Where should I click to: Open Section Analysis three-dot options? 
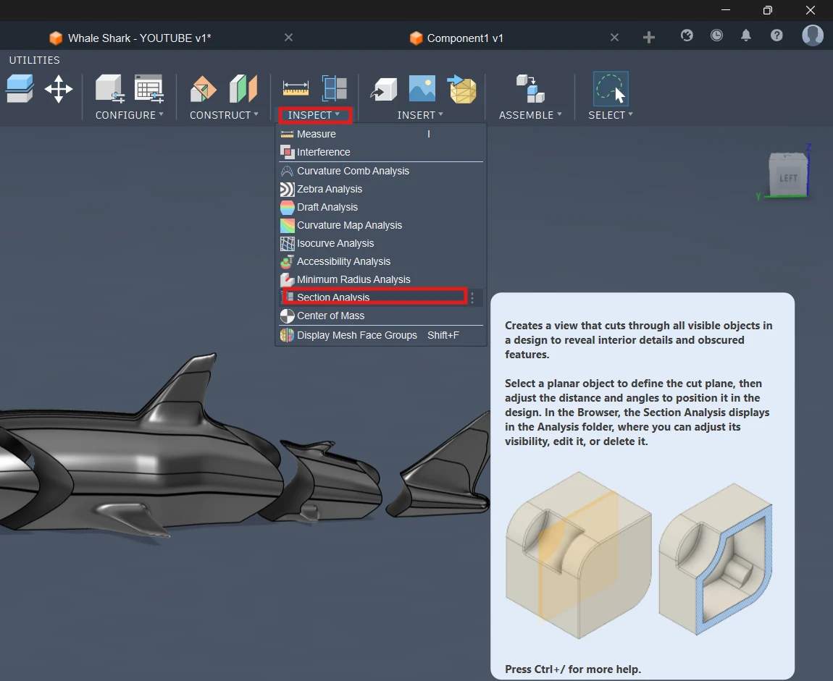pyautogui.click(x=472, y=297)
